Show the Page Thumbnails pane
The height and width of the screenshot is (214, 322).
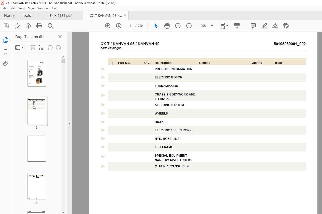[6, 40]
